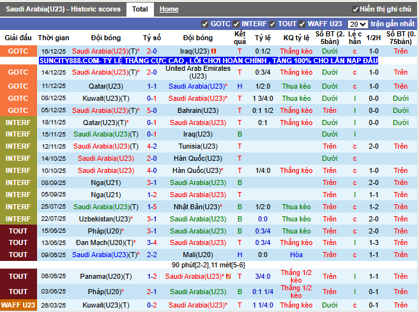Open the Uzbekistan(U23) team link
The height and width of the screenshot is (312, 419).
coord(106,219)
